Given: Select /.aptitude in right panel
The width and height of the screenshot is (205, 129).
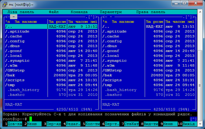Looking at the screenshot, I should pos(149,31).
